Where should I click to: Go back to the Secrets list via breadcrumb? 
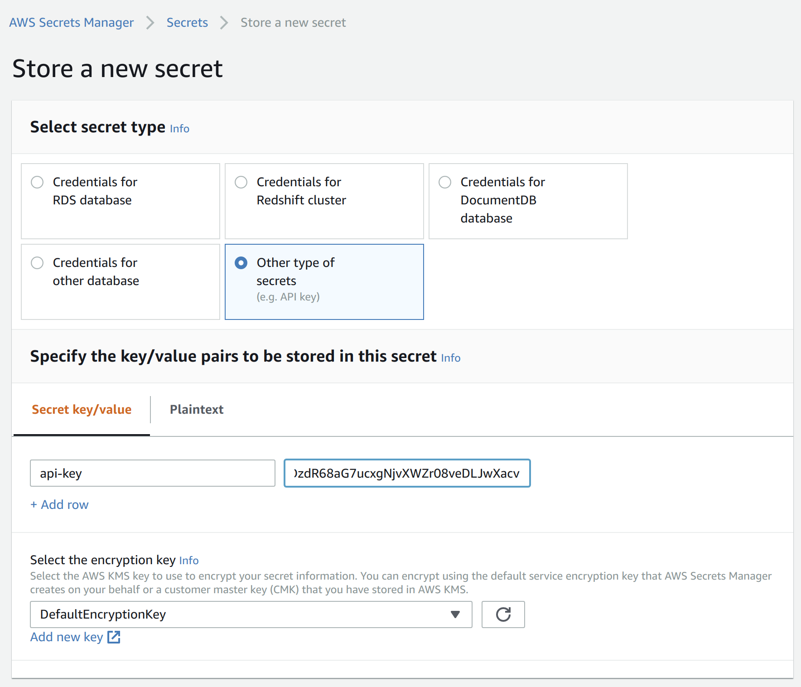click(x=187, y=22)
